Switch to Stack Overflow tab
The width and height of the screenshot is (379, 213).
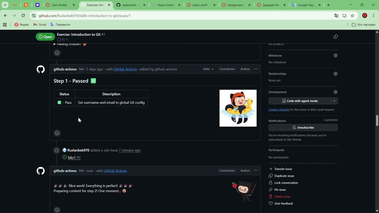[166, 5]
